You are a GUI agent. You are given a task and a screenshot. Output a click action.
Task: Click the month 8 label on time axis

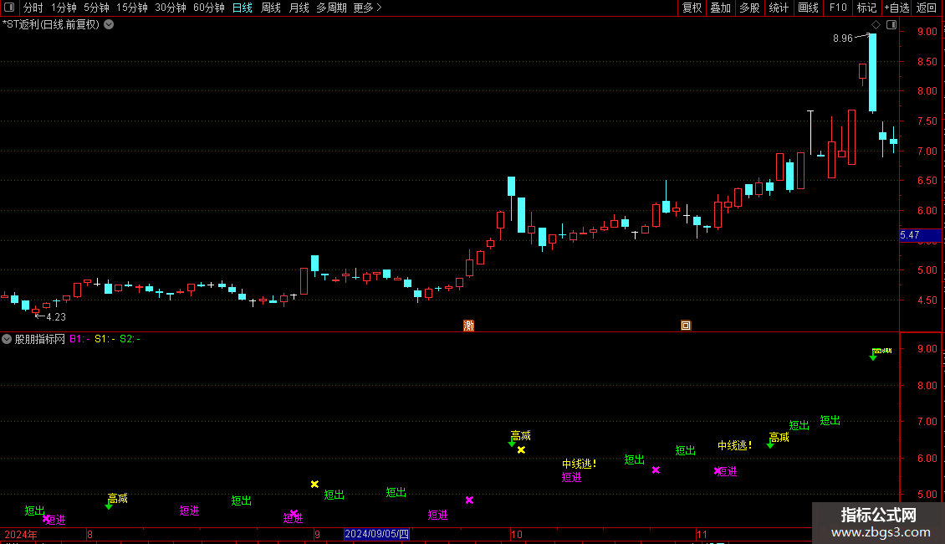pos(89,534)
